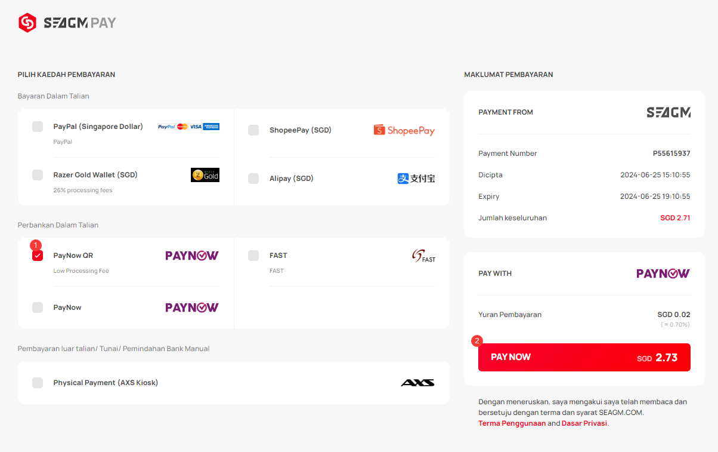Tick the Razer Gold Wallet checkbox
The height and width of the screenshot is (452, 718).
coord(38,175)
